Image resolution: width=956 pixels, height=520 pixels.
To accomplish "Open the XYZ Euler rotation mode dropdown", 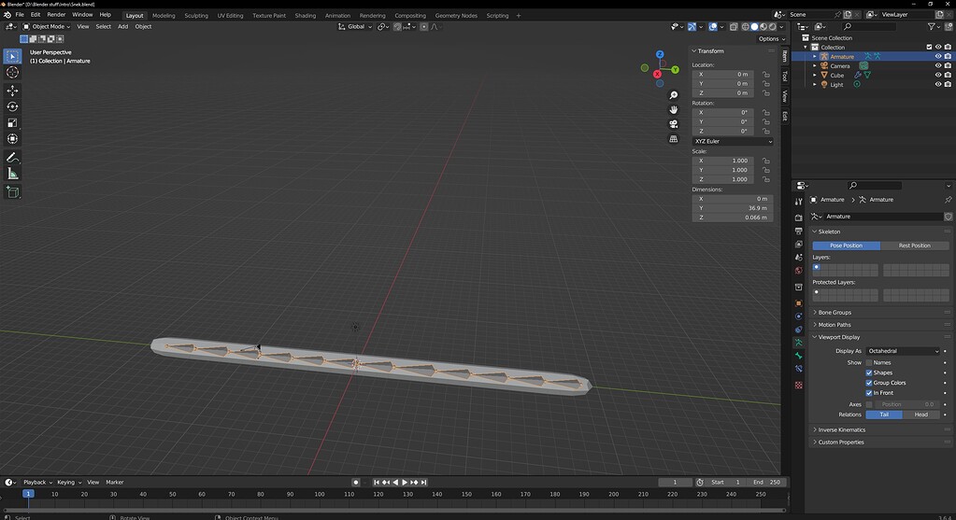I will click(733, 141).
